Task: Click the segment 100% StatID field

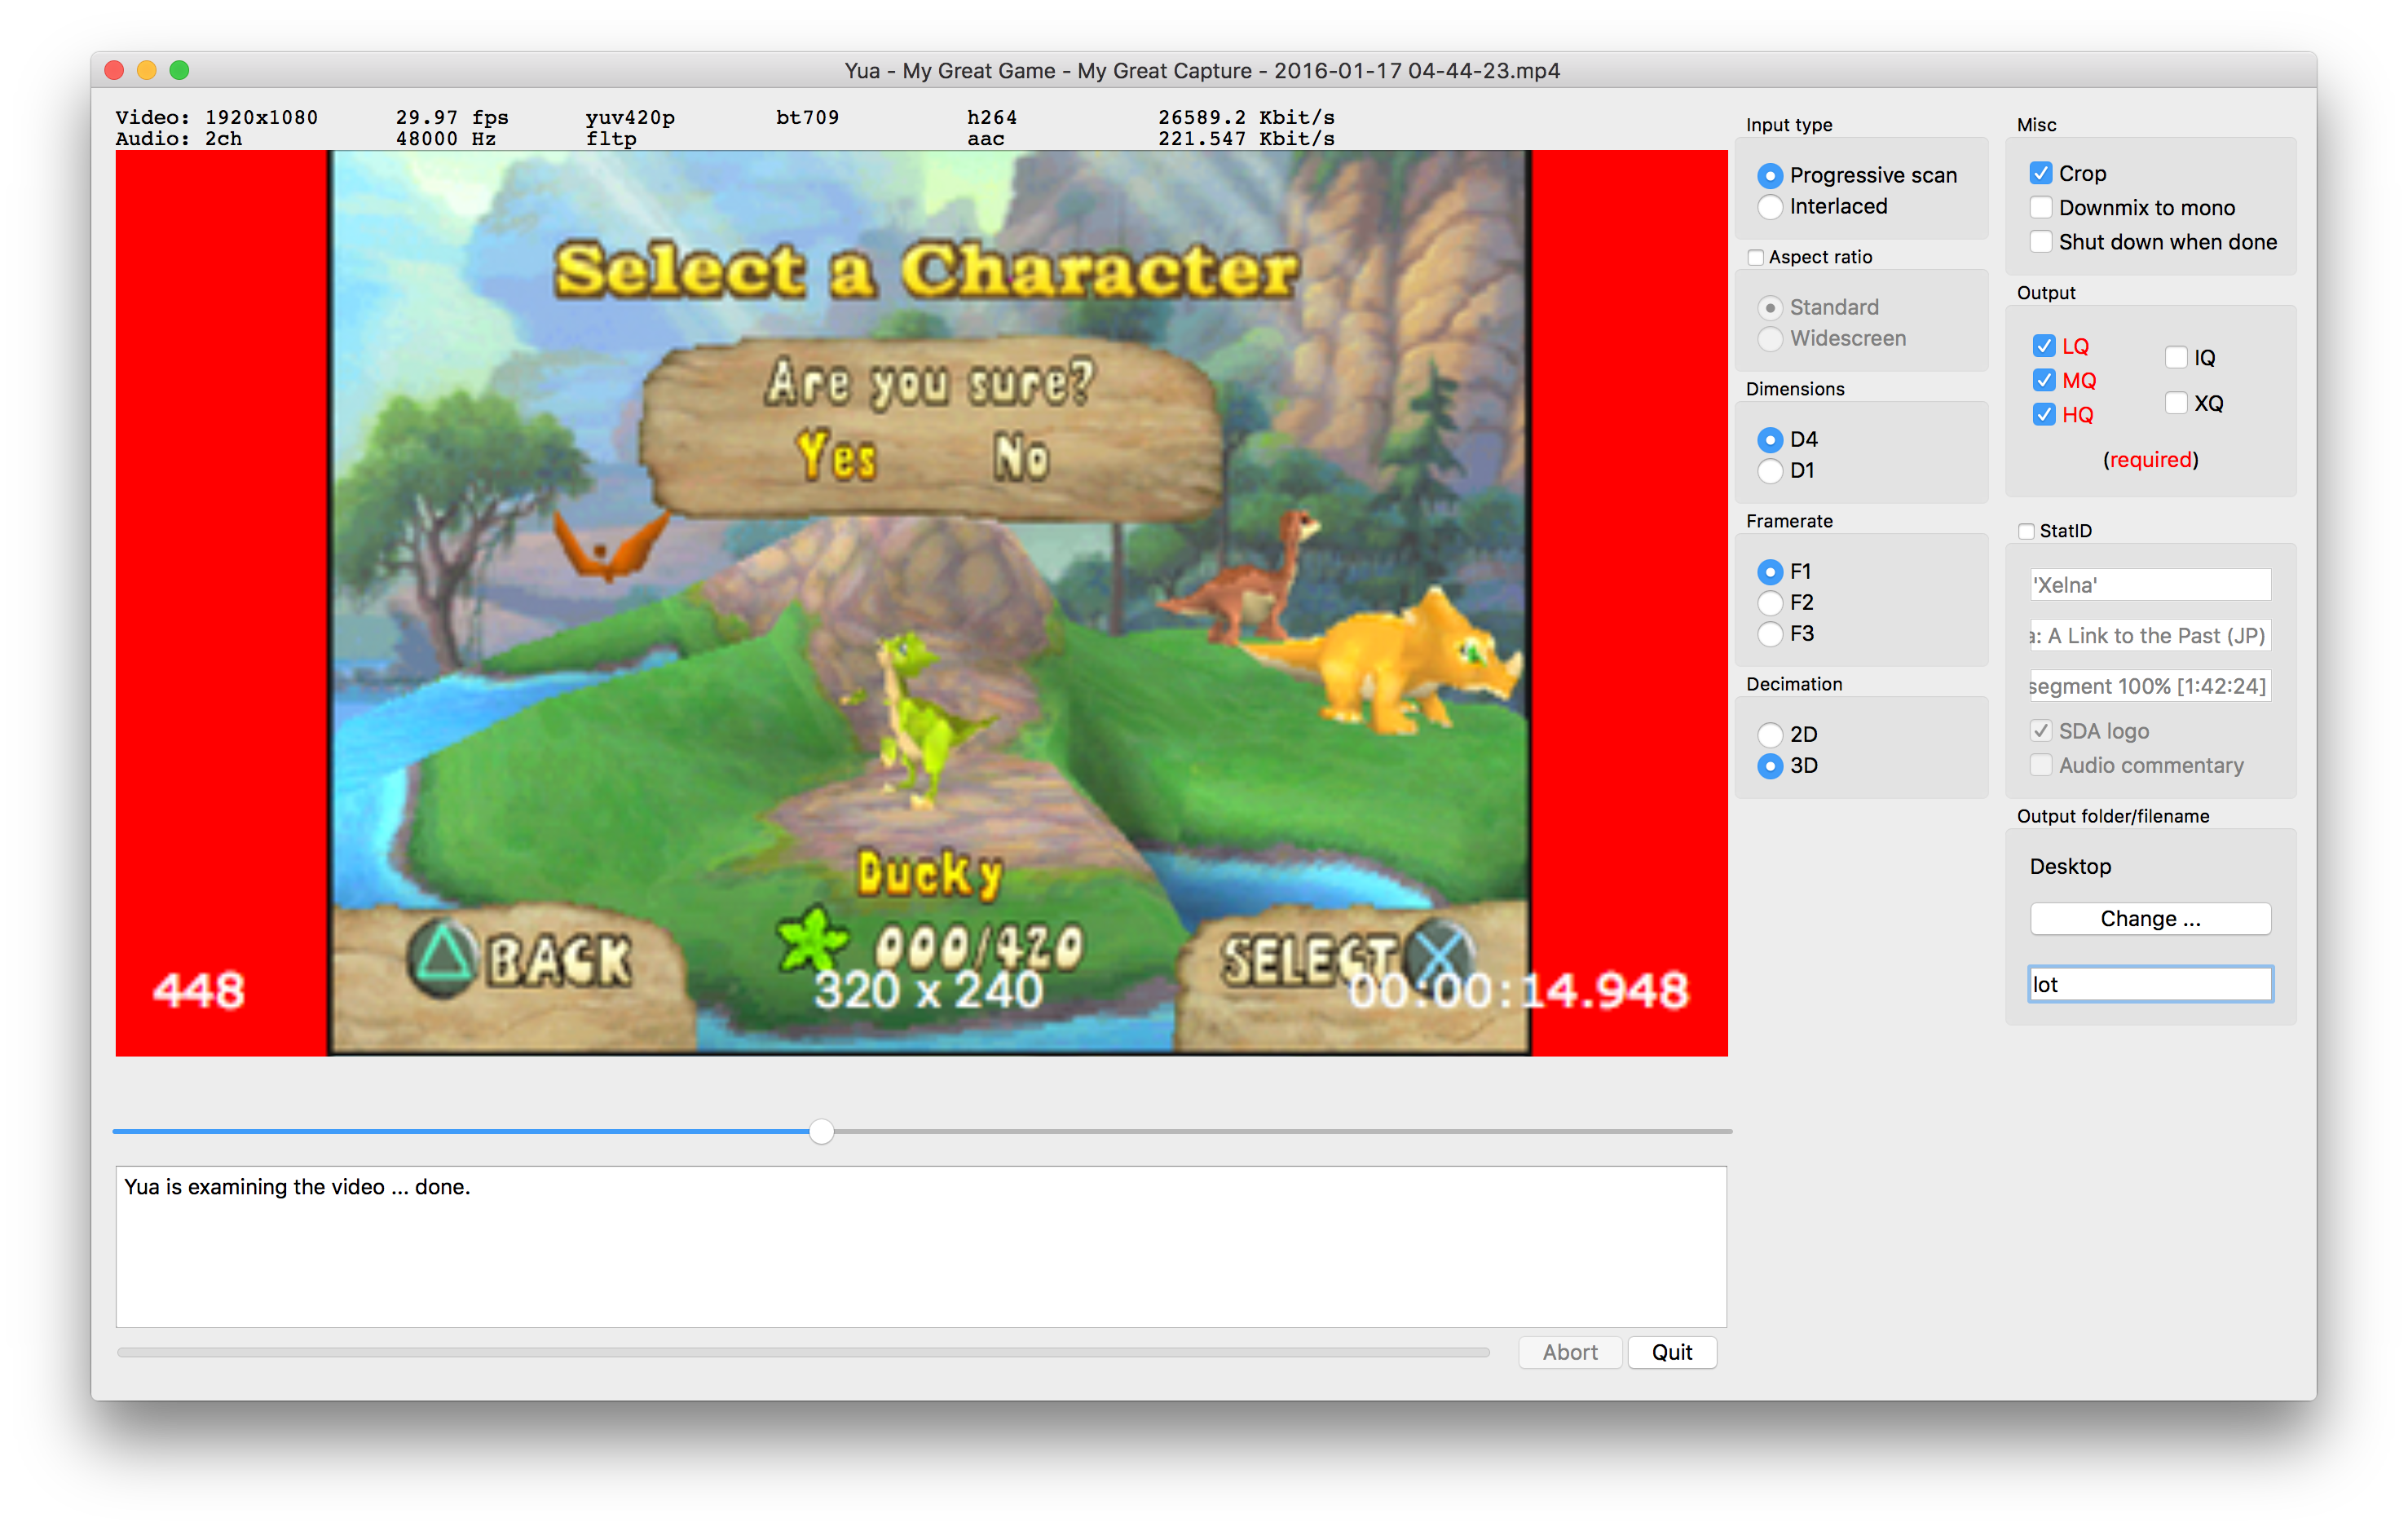Action: [2150, 686]
